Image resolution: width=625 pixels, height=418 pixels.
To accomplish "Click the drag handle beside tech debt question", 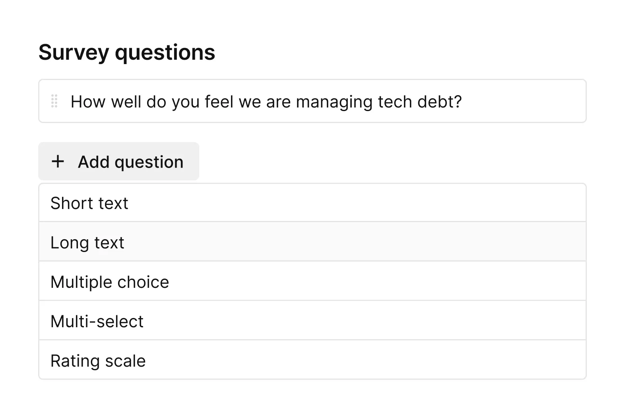I will [x=54, y=101].
